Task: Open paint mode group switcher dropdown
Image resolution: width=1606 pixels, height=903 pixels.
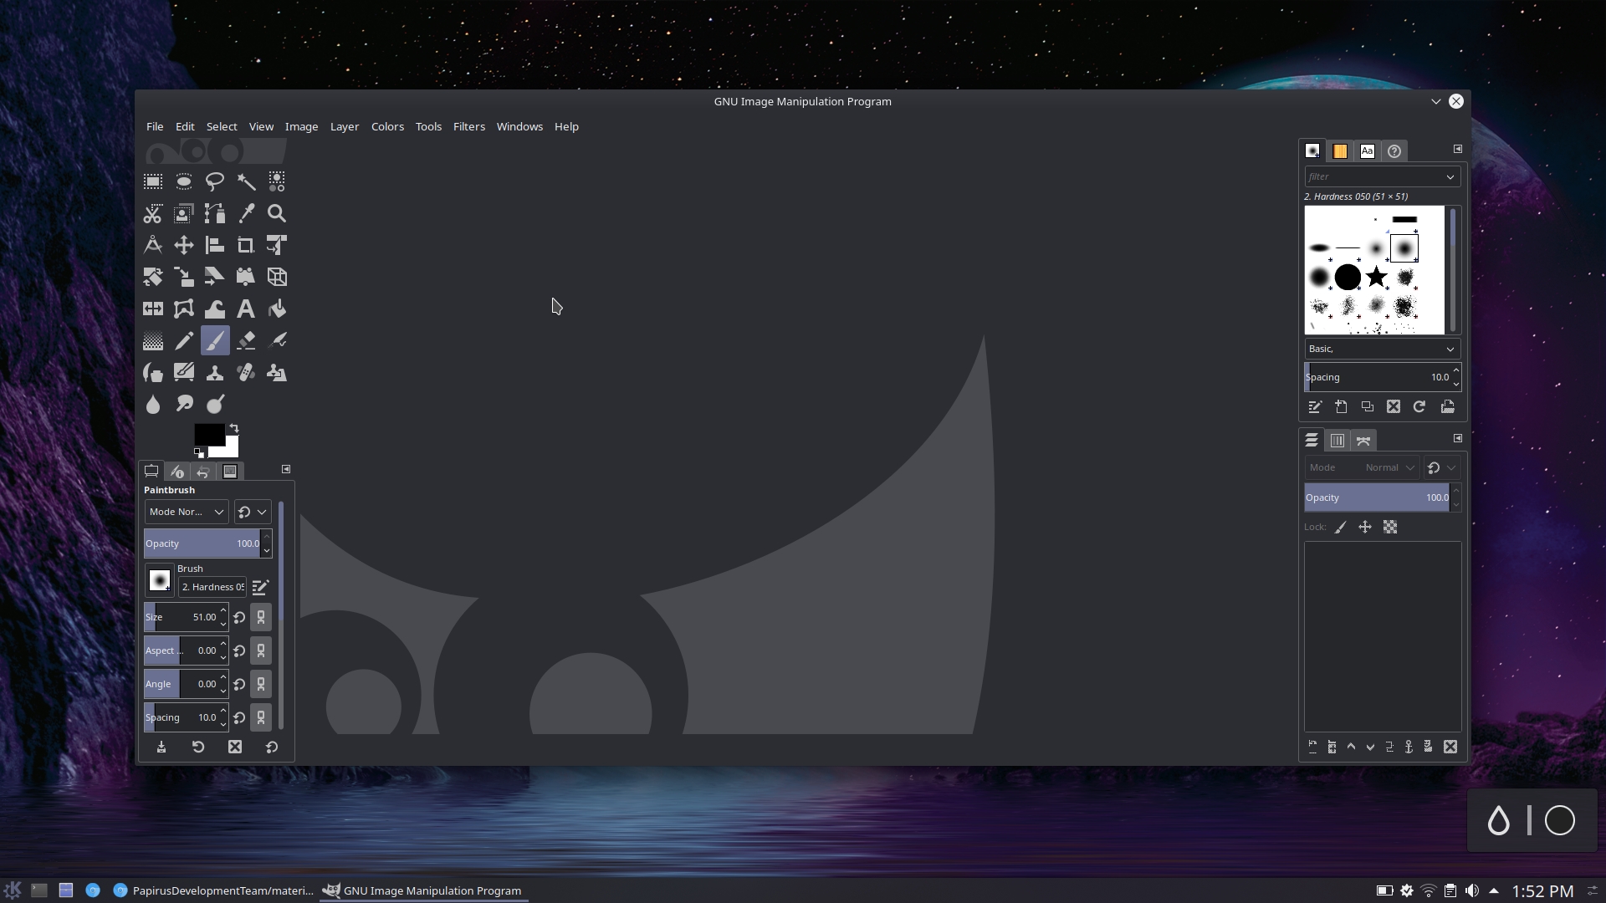Action: 253,512
